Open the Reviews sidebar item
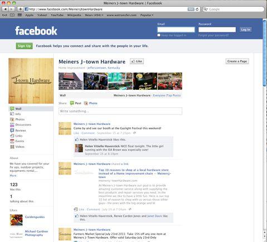This screenshot has height=242, width=267. (18, 130)
